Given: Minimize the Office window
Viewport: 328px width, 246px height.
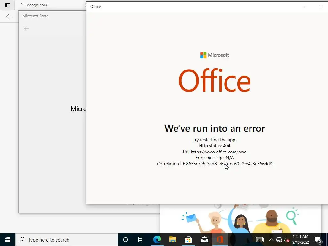Looking at the screenshot, I should tap(306, 7).
